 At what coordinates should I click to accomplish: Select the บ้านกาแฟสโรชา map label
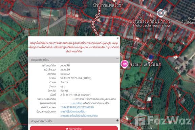(108, 5)
